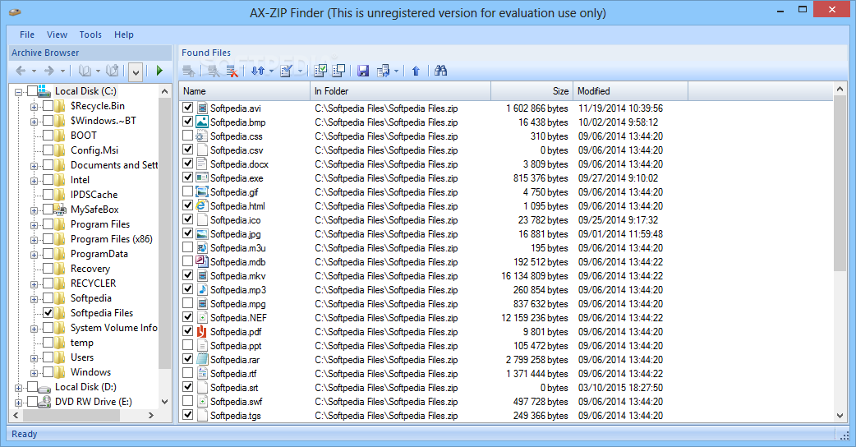Click the application icon in the title bar

tap(15, 12)
